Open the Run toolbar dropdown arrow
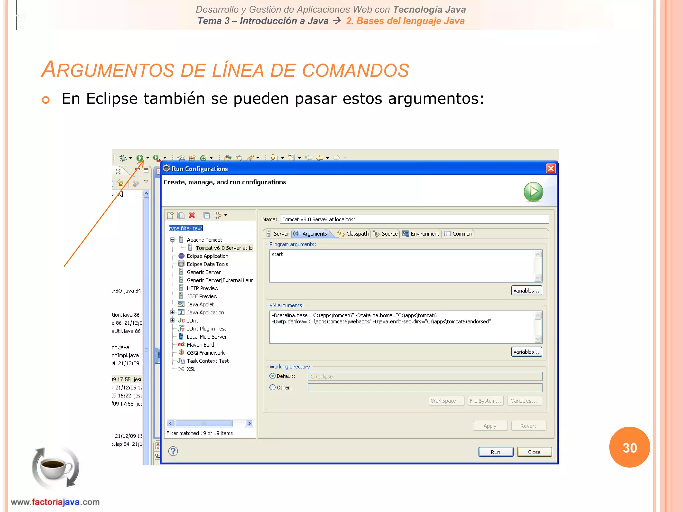This screenshot has height=512, width=683. (x=148, y=158)
